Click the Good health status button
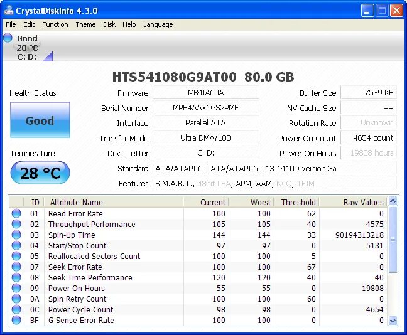 40,120
